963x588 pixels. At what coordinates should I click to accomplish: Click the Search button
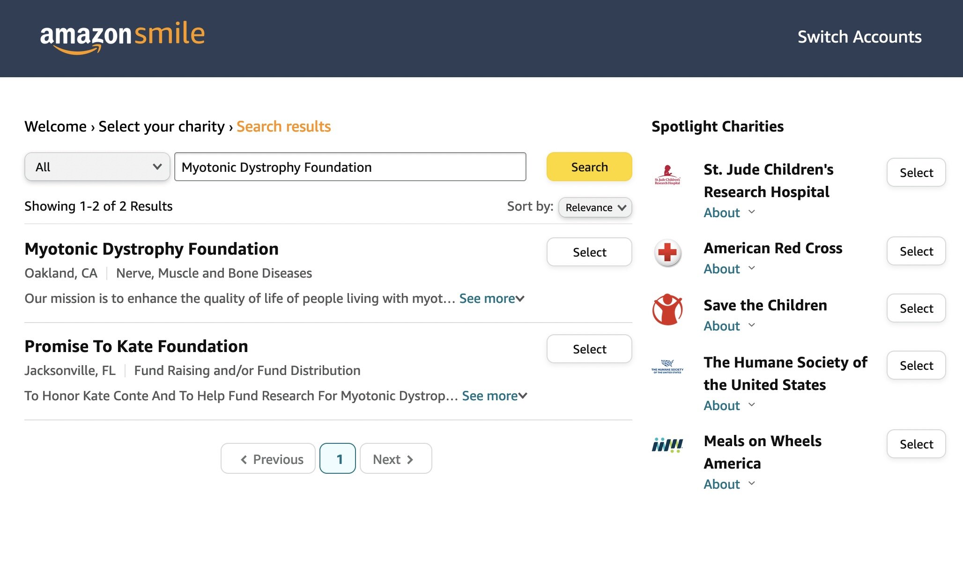click(x=590, y=166)
